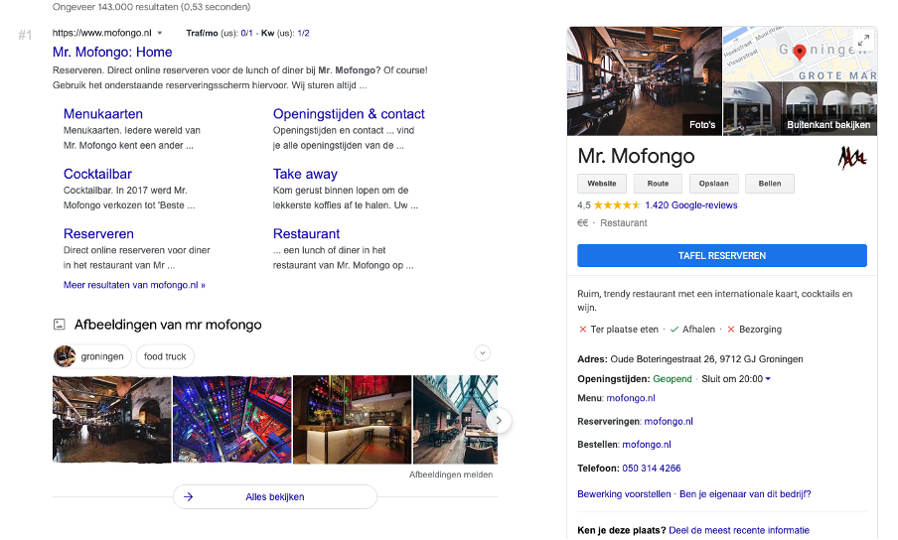Click Ben je eigenaar van dit bedrijf?

click(745, 494)
